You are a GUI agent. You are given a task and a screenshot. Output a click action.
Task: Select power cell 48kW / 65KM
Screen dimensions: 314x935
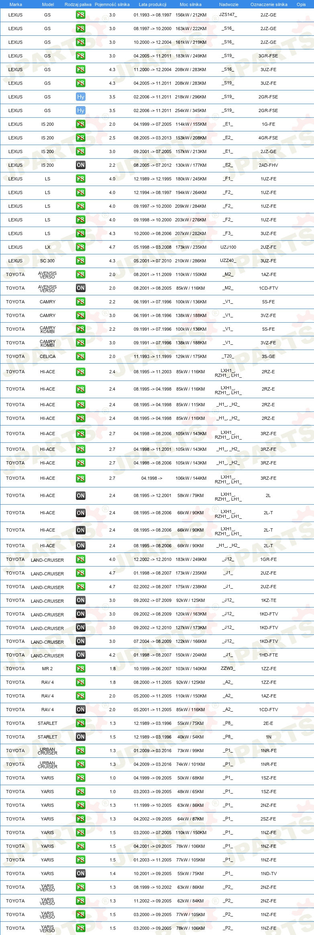[190, 792]
